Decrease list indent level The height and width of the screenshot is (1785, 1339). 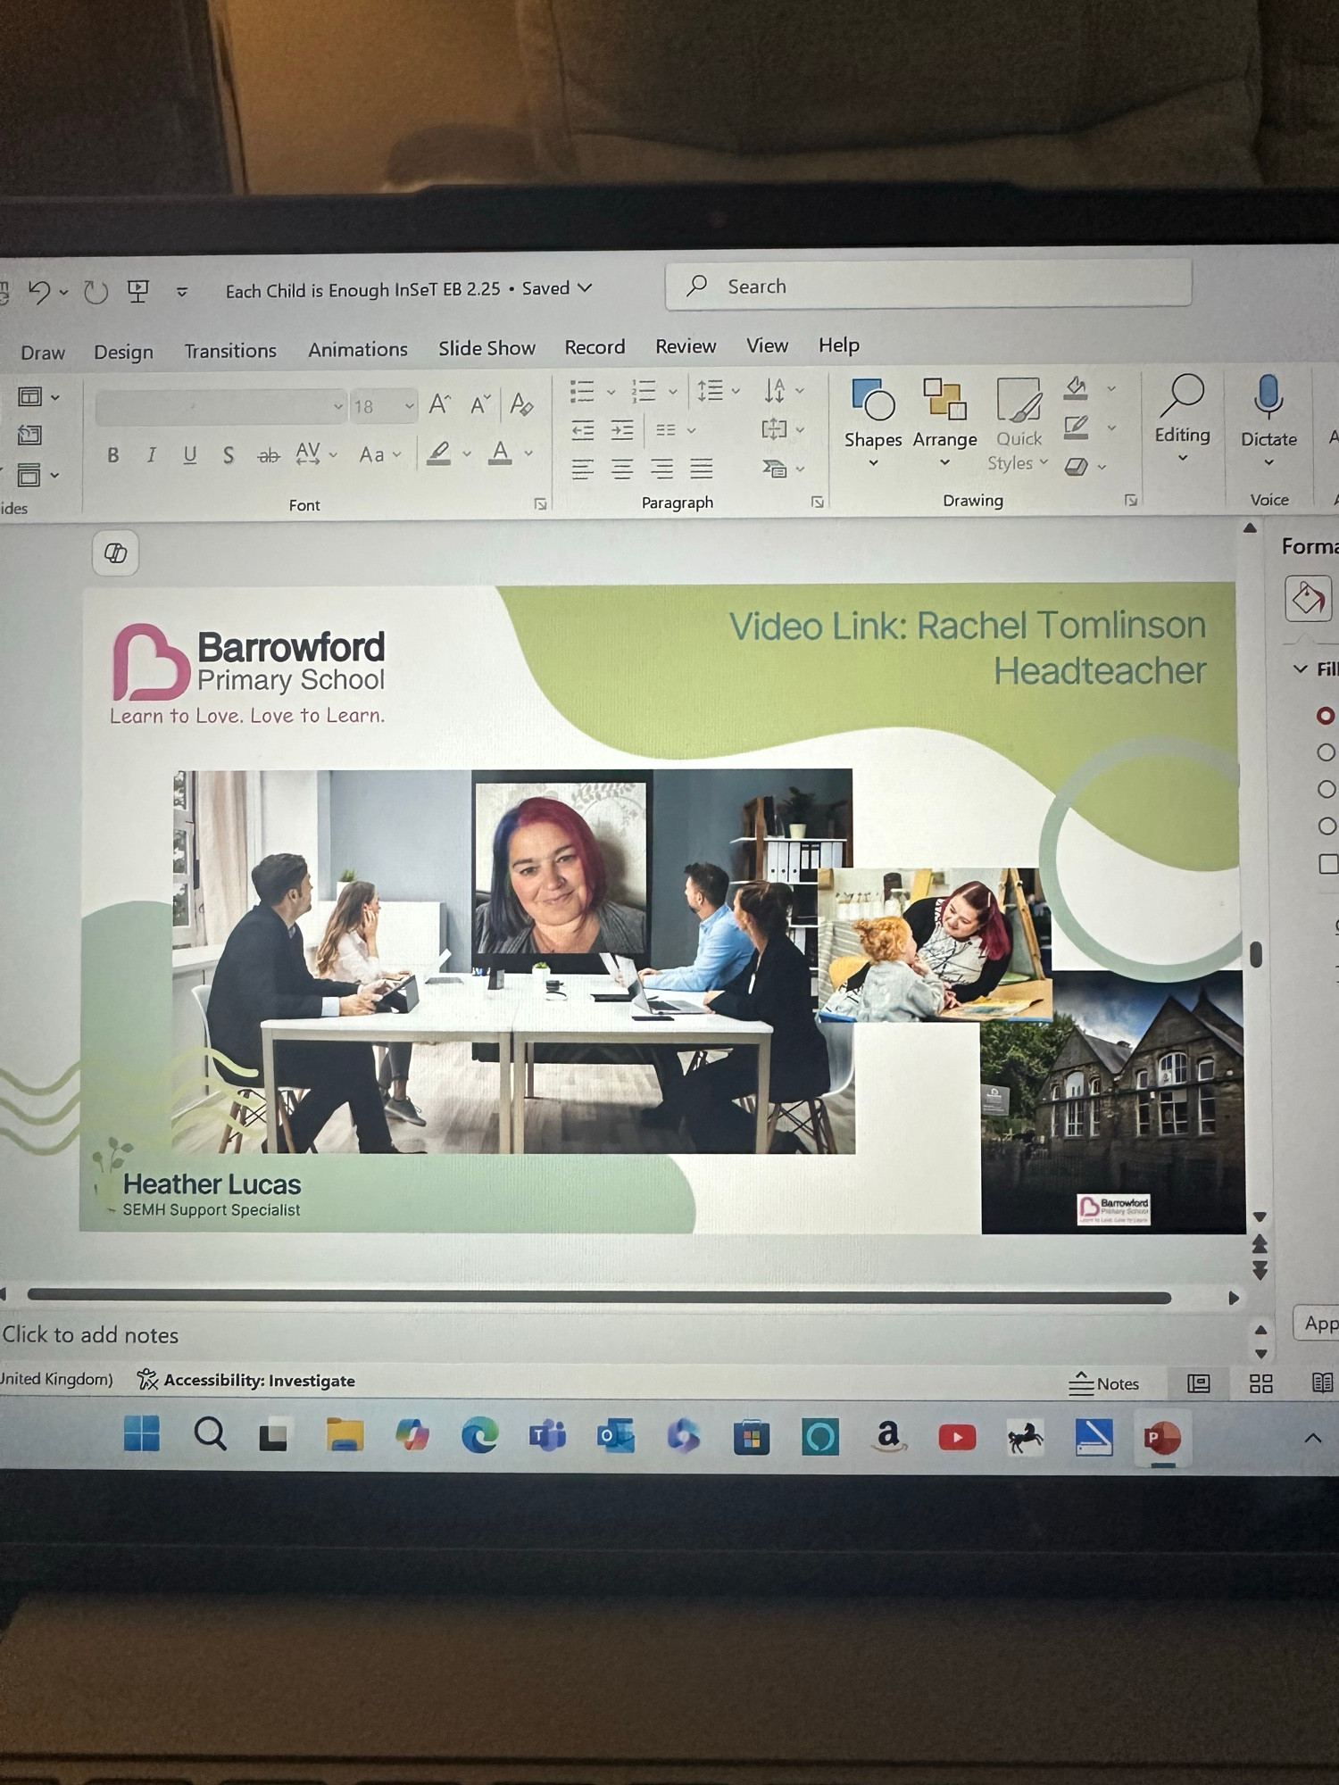[x=582, y=431]
